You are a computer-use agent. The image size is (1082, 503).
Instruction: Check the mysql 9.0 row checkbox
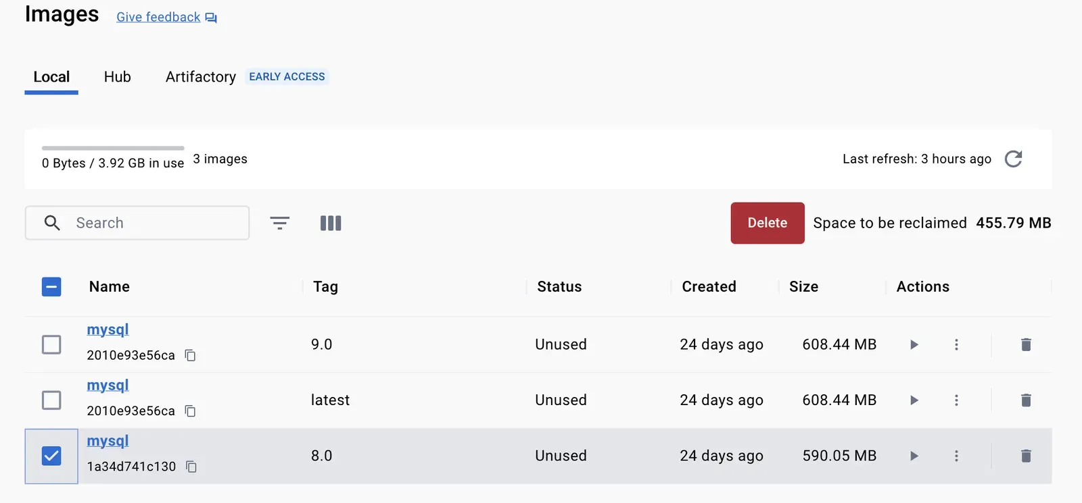[x=51, y=344]
